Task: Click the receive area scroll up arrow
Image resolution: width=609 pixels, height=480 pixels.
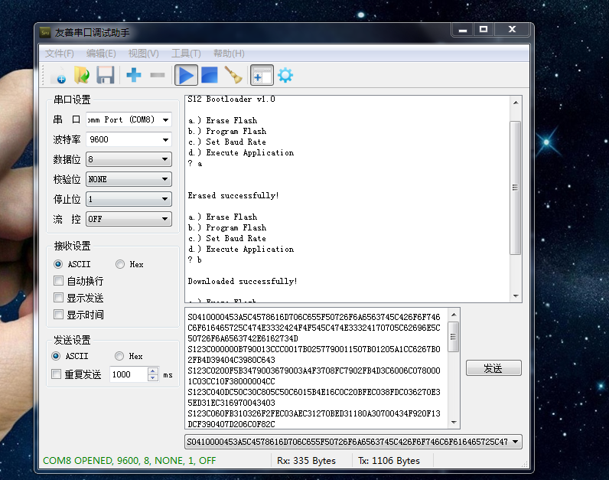Action: 516,103
